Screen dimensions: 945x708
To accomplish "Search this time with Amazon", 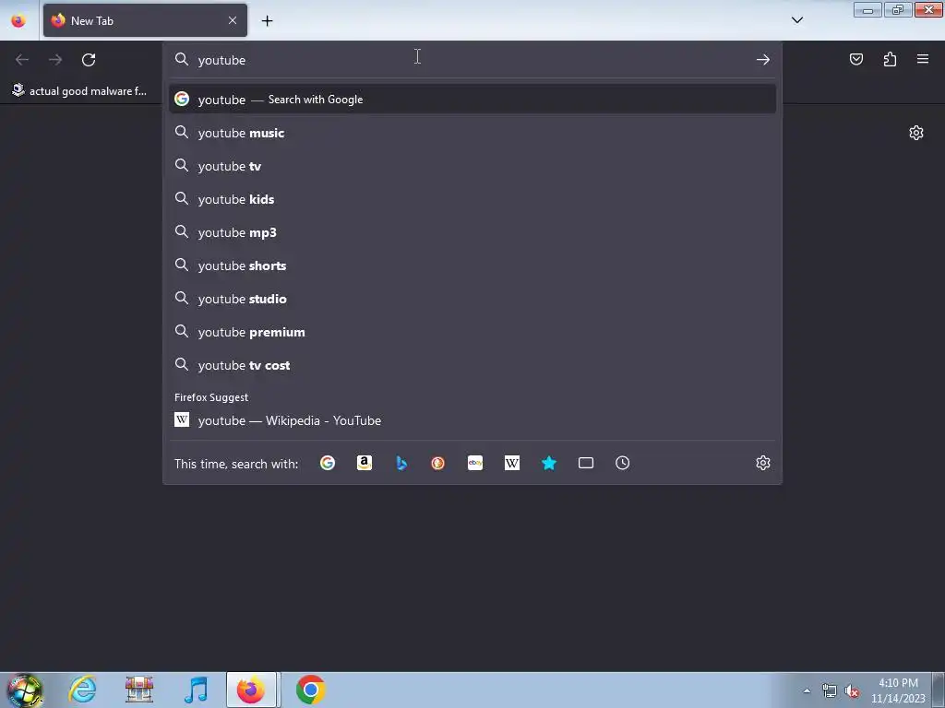I will [x=364, y=463].
